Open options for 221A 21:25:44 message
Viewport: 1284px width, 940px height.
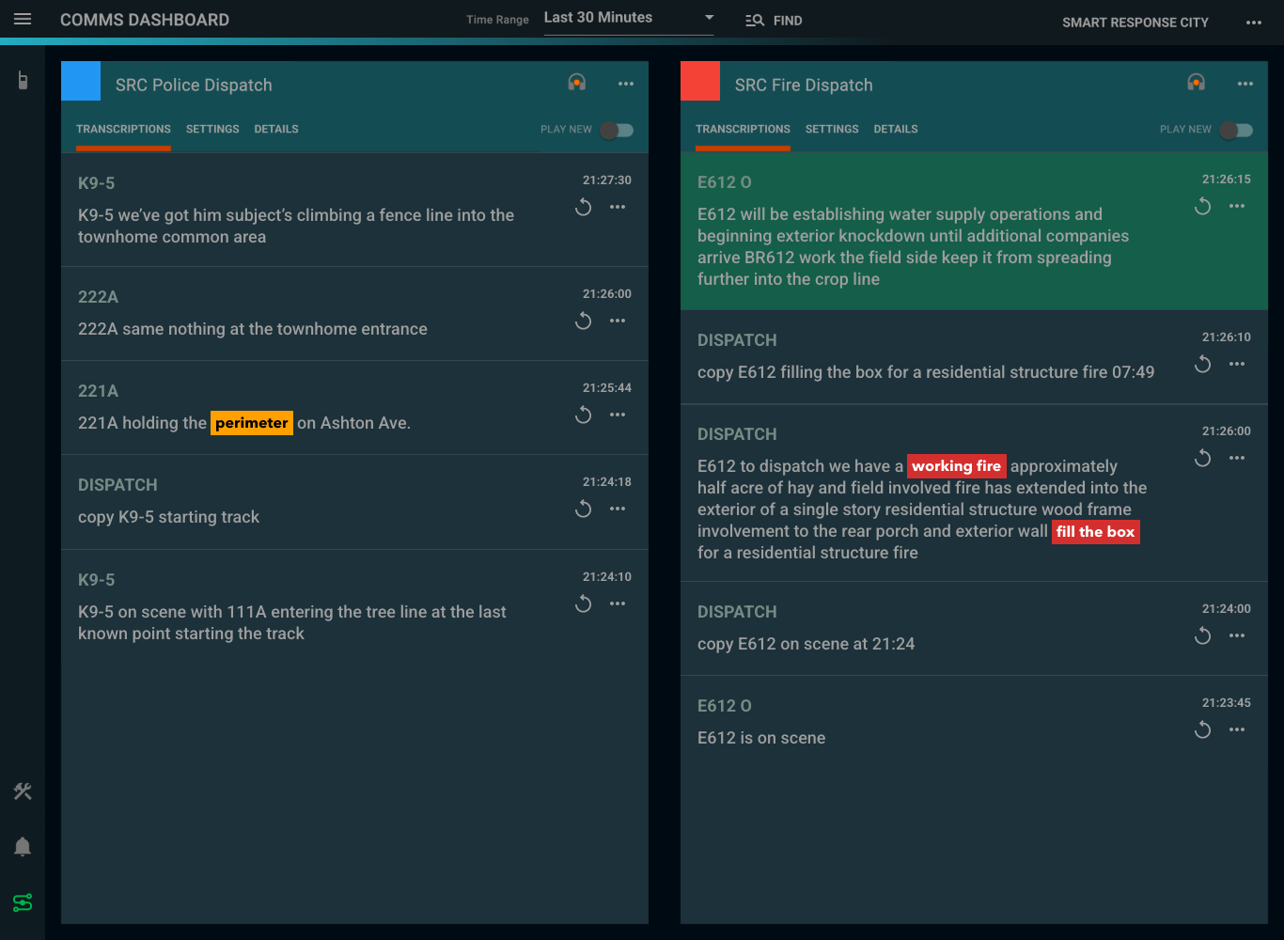[618, 415]
